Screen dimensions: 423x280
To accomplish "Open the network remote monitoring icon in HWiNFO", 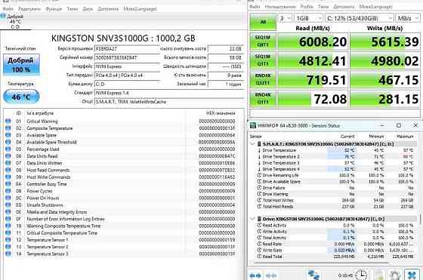I will point(313,275).
